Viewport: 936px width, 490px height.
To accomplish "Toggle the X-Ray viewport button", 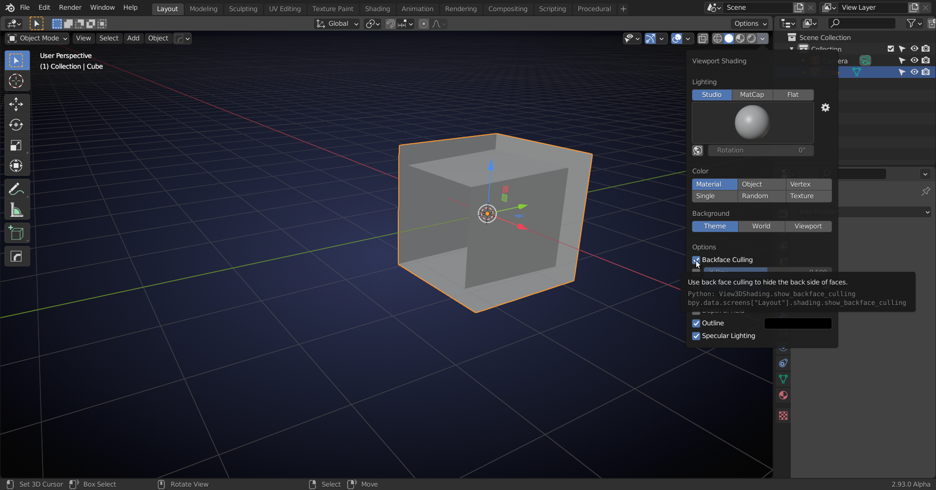I will (x=703, y=38).
